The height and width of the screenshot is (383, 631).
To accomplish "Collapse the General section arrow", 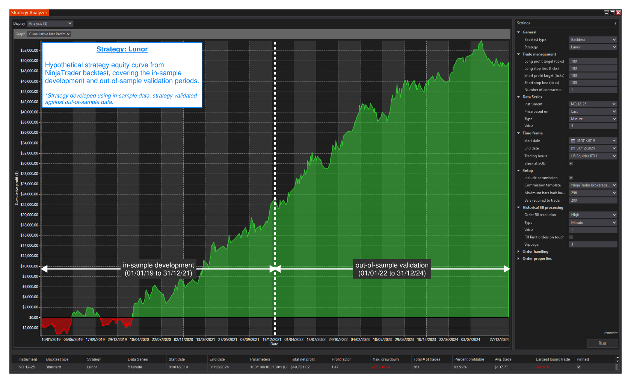I will (x=519, y=32).
